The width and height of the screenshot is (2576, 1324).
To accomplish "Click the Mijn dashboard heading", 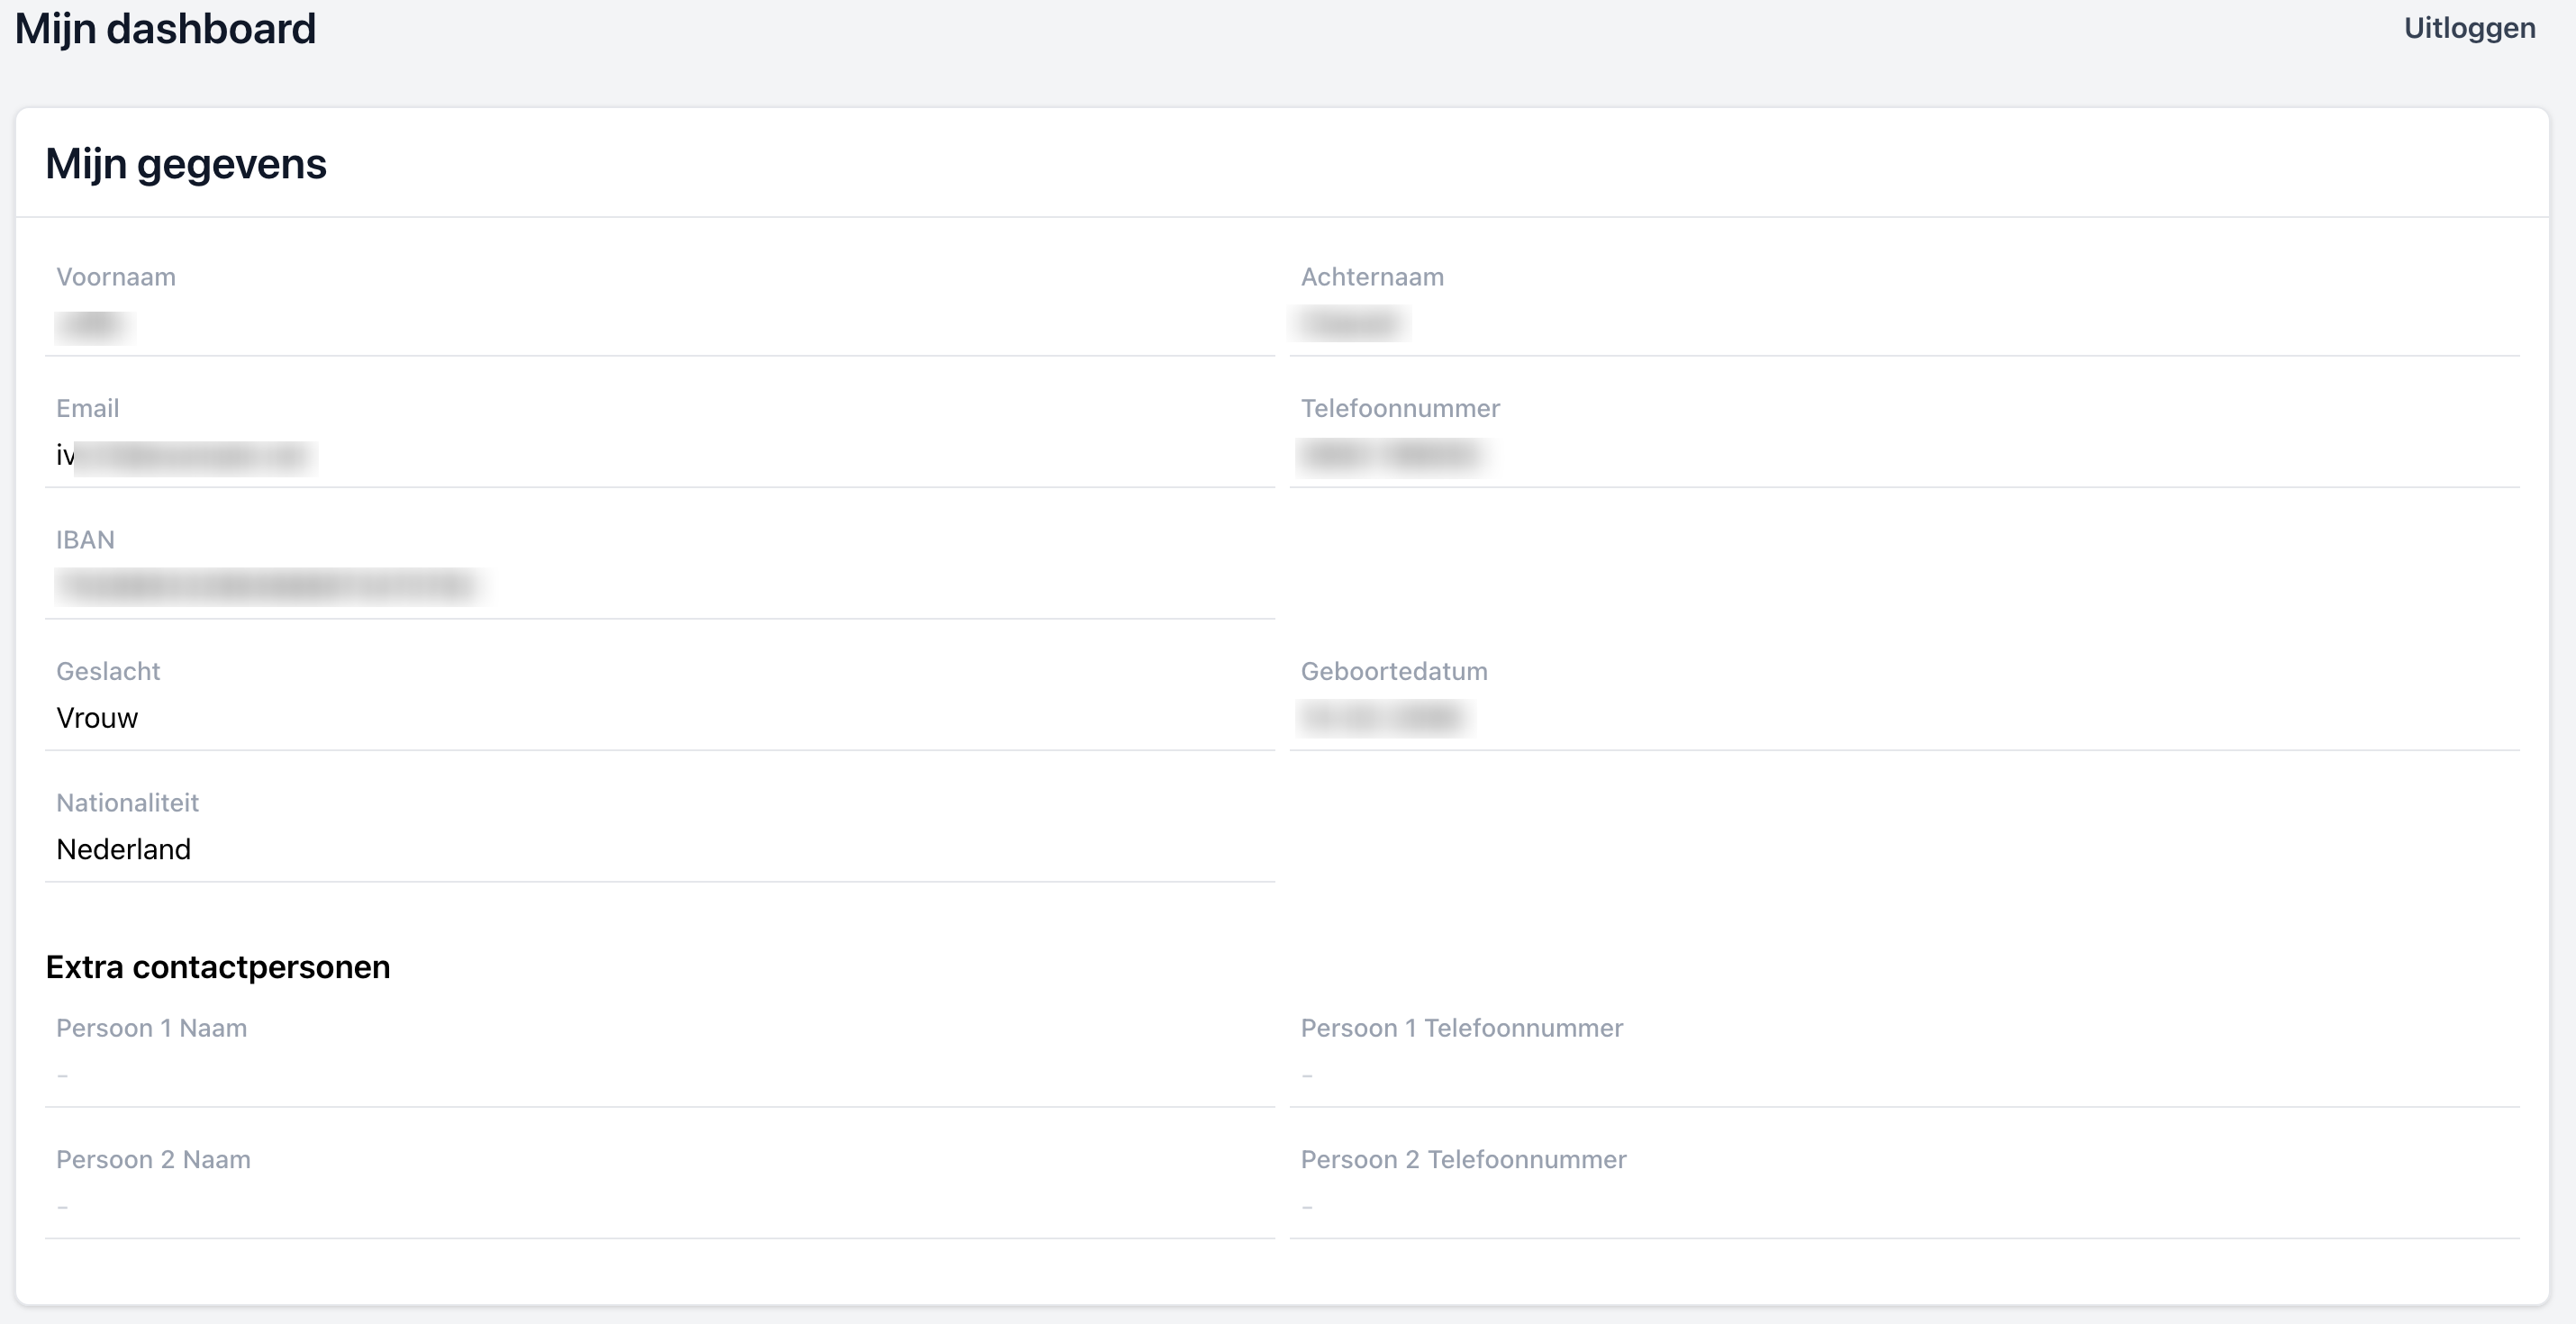I will point(165,29).
